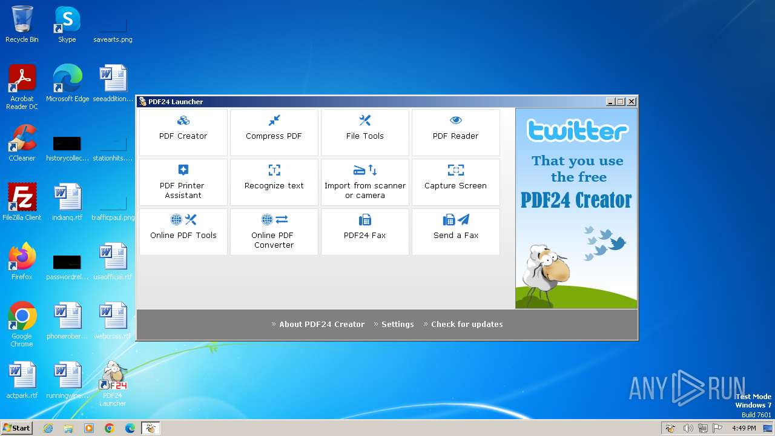
Task: Open Online PDF Tools tile
Action: click(x=183, y=231)
